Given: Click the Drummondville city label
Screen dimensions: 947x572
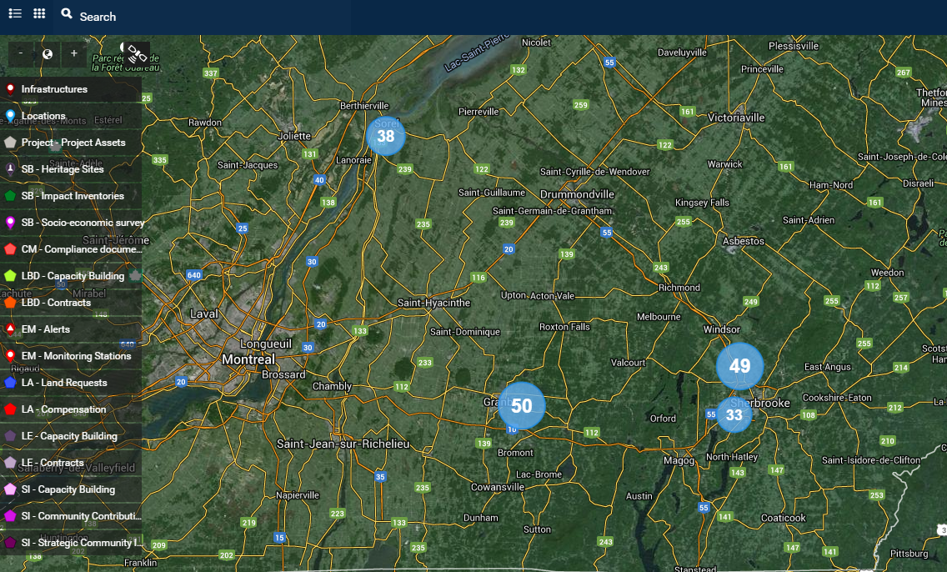Looking at the screenshot, I should 577,194.
